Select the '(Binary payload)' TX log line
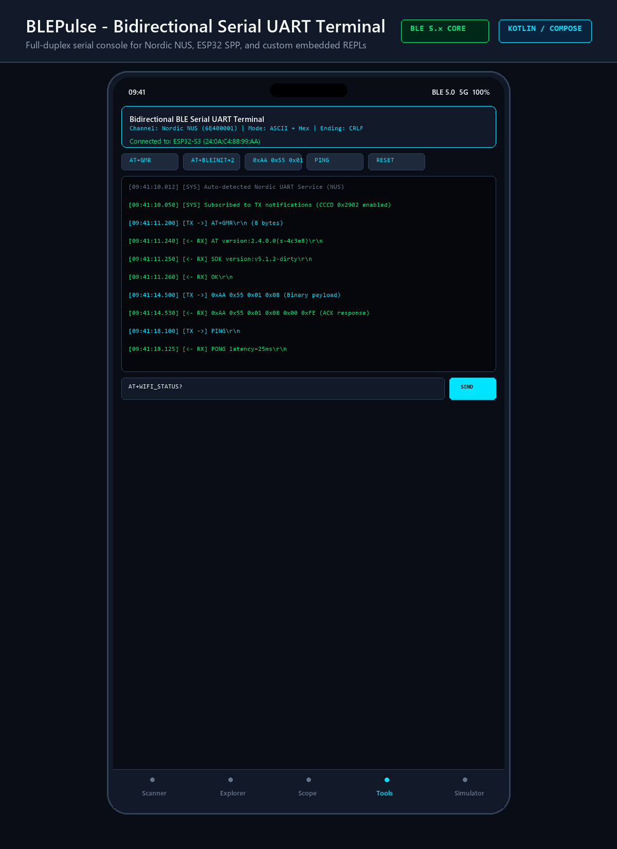This screenshot has width=617, height=849. tap(234, 295)
